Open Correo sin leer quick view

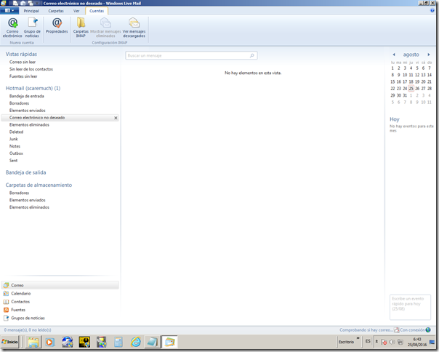(x=23, y=62)
